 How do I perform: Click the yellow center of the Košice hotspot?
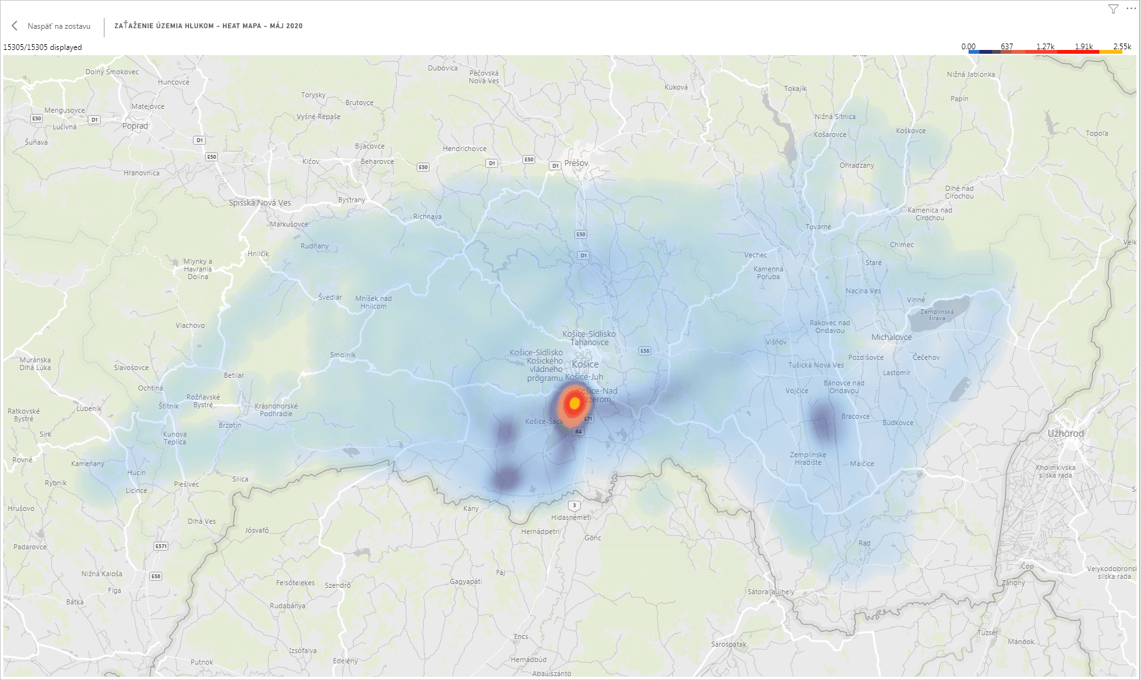(575, 403)
